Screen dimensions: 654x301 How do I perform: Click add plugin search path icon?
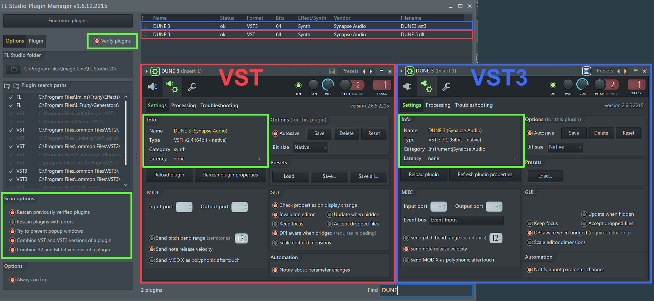tap(7, 86)
